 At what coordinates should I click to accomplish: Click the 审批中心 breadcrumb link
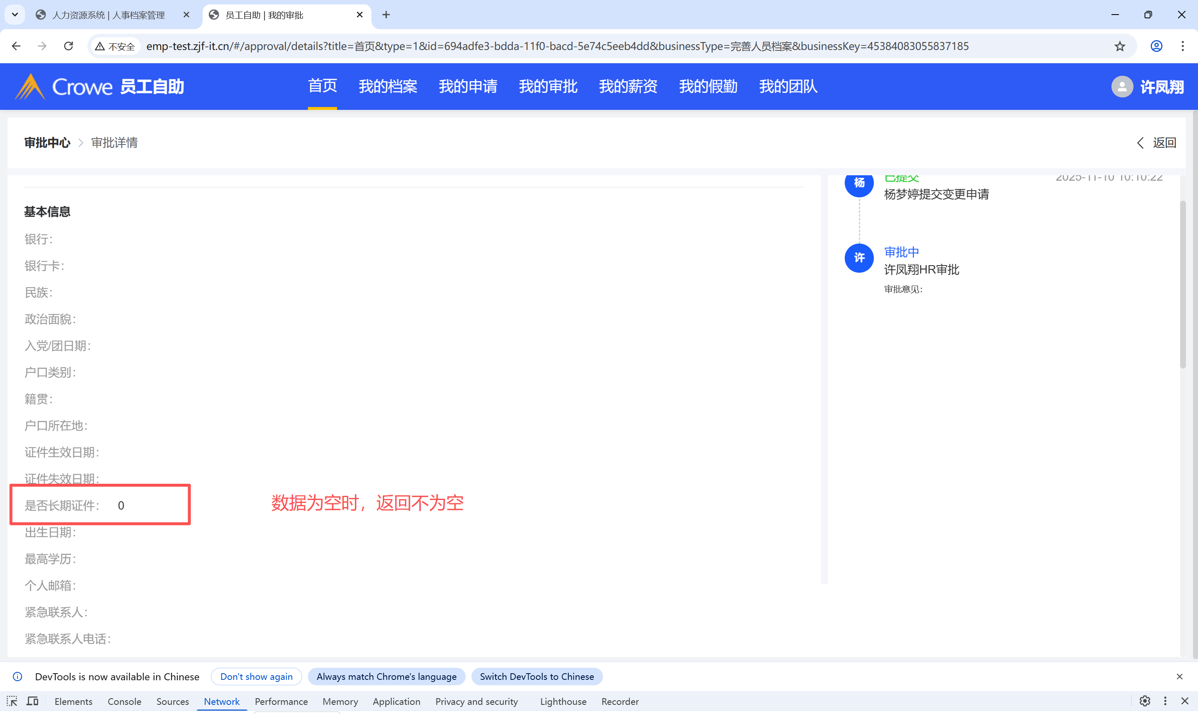[x=47, y=143]
